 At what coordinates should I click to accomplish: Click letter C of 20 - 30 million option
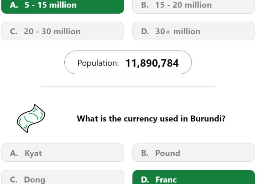13,32
